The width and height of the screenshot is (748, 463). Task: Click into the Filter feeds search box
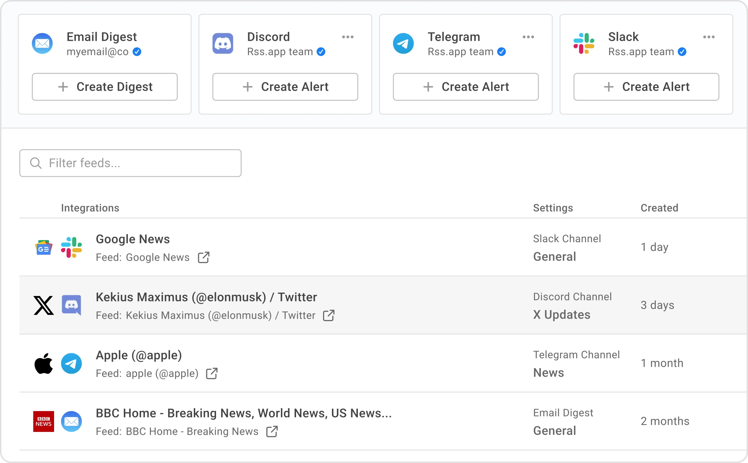[x=130, y=163]
